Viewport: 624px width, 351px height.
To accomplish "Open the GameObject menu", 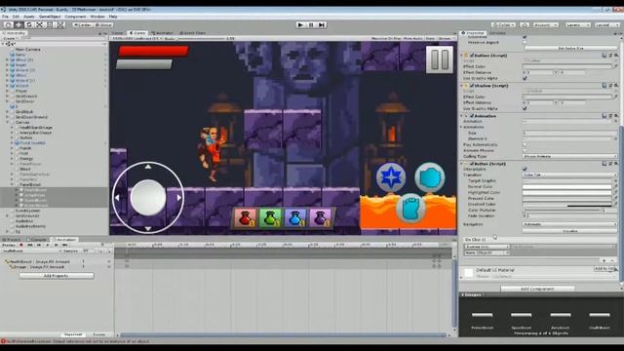I will tap(50, 17).
